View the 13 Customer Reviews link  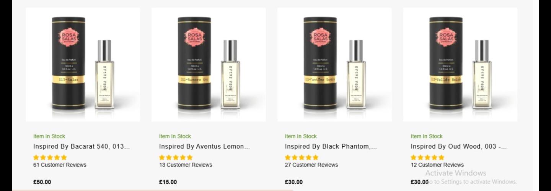point(186,165)
